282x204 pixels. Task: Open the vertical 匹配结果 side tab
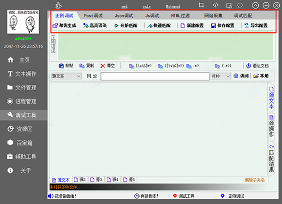[x=271, y=159]
